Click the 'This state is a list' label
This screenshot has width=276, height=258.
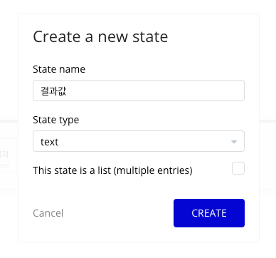pyautogui.click(x=112, y=170)
